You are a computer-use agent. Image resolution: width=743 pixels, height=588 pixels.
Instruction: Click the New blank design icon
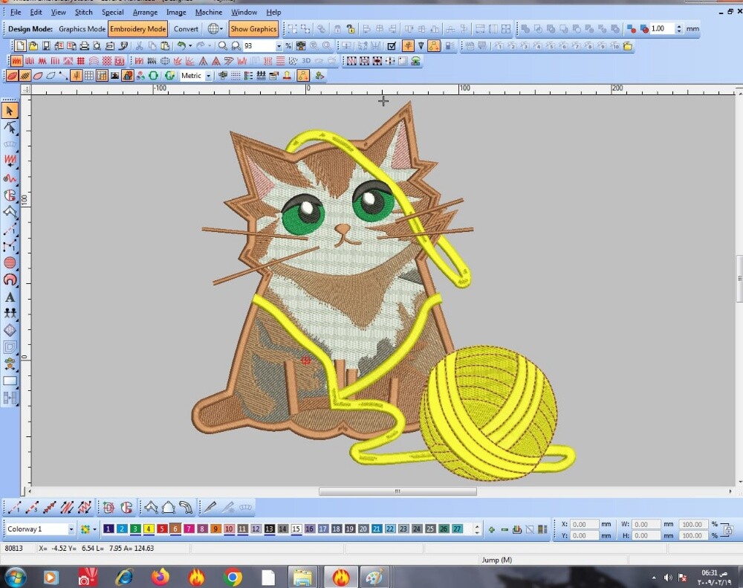20,46
